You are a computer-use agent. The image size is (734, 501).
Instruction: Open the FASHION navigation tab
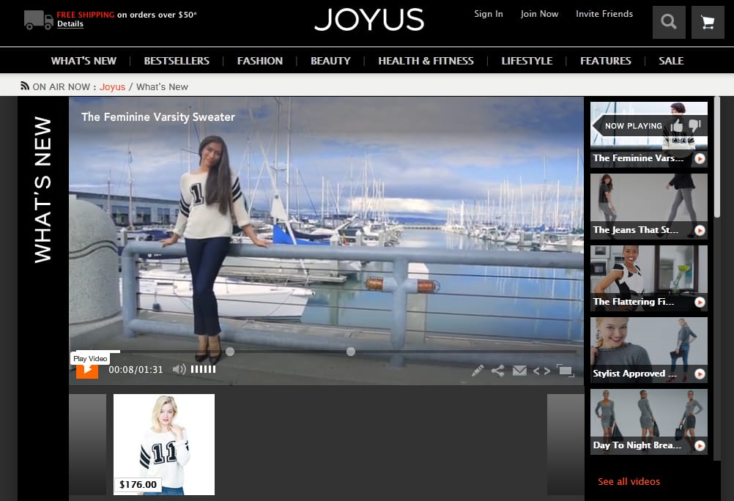coord(260,61)
